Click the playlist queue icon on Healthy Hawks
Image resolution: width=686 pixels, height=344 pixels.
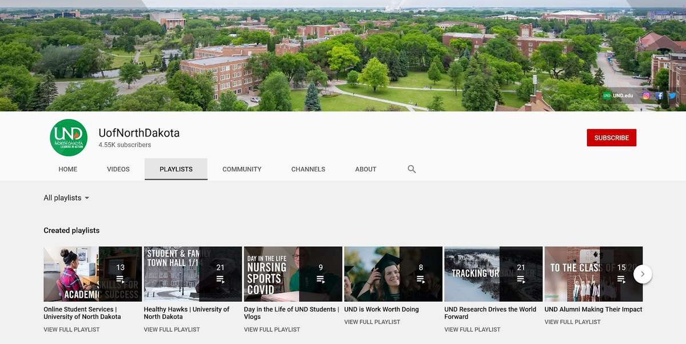pyautogui.click(x=221, y=278)
